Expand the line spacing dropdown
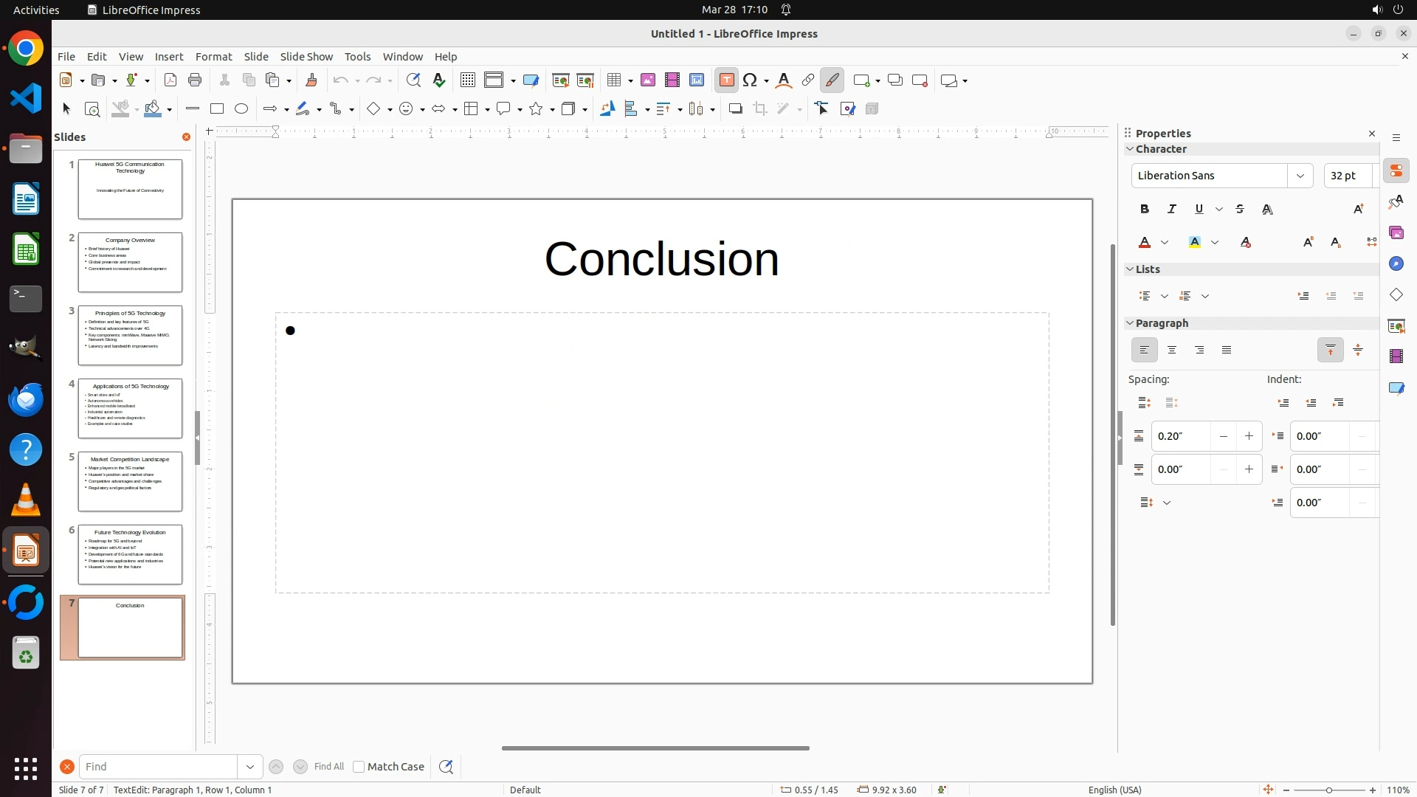The image size is (1417, 797). click(x=1167, y=503)
